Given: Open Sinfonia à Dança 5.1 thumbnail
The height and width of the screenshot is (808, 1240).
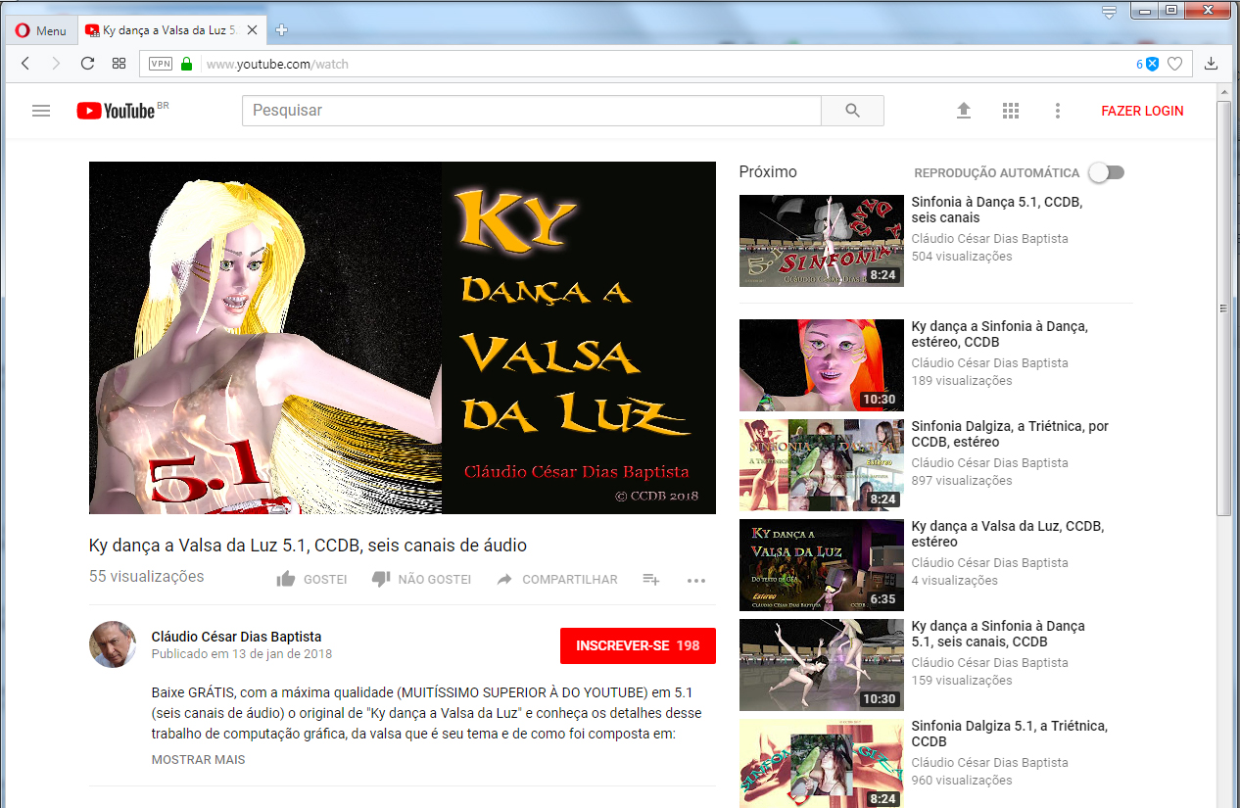Looking at the screenshot, I should coord(821,240).
